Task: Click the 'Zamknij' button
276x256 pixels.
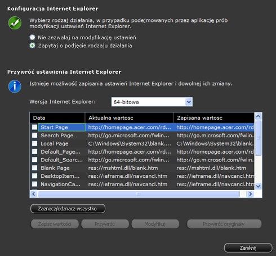Action: point(248,248)
